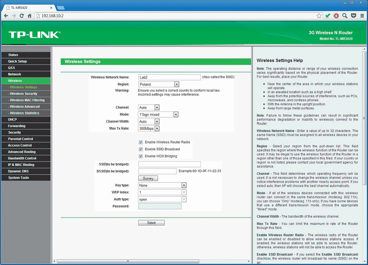The width and height of the screenshot is (368, 265).
Task: Close the TL-MR3420 tab
Action: [x=51, y=8]
